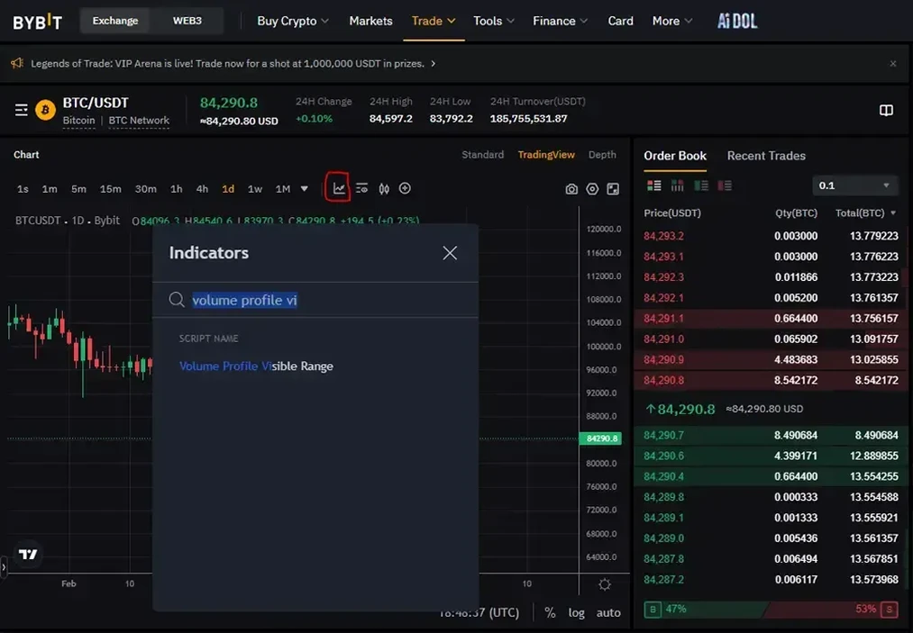Click the 84290.8 price label on axis
Viewport: 913px width, 633px height.
pyautogui.click(x=600, y=439)
